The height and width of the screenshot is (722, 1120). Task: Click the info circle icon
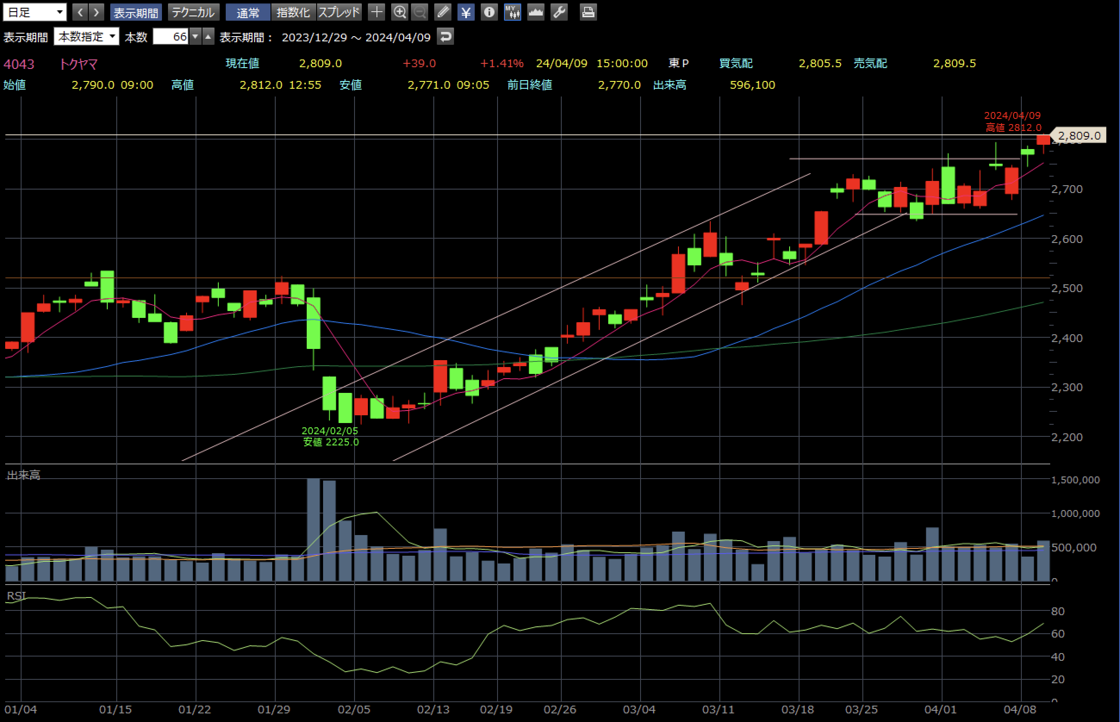[489, 12]
